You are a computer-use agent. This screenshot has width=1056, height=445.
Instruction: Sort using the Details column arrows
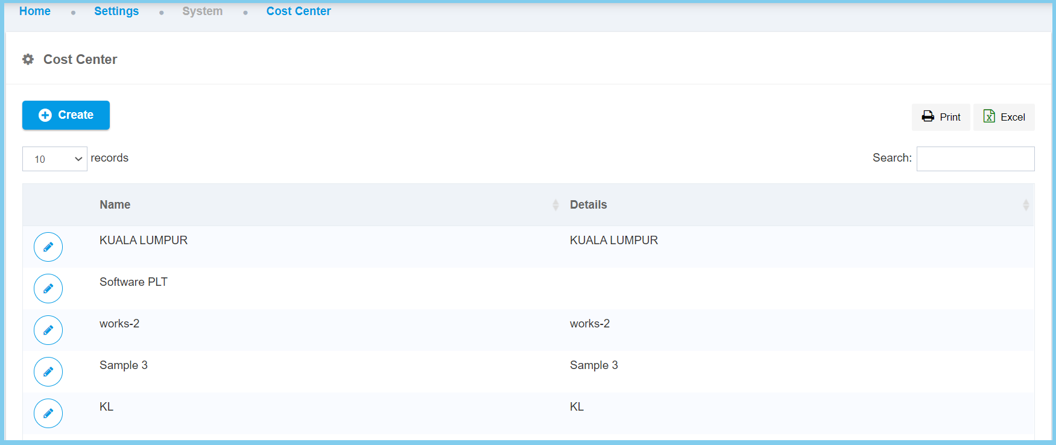click(1025, 205)
